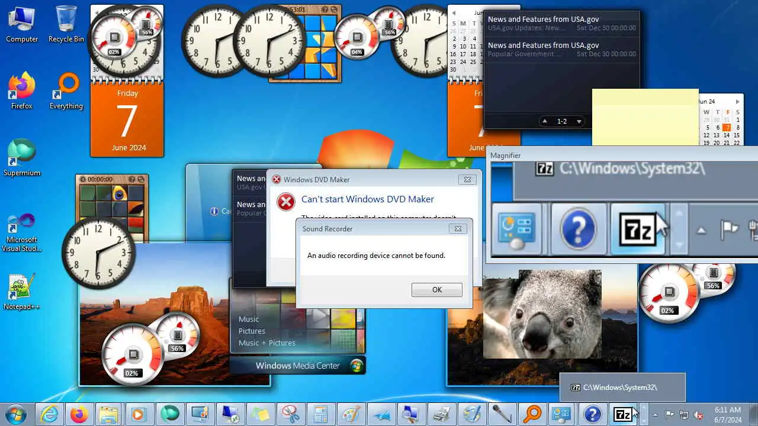Screen dimensions: 758x426
Task: Click the clock gadget overlapping the bird puzzle
Action: tap(98, 251)
